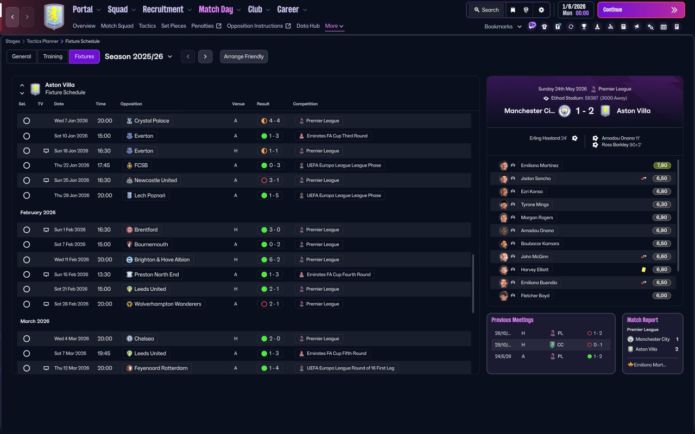Select the Chelsea fixture radio button
The height and width of the screenshot is (434, 695).
coord(27,339)
